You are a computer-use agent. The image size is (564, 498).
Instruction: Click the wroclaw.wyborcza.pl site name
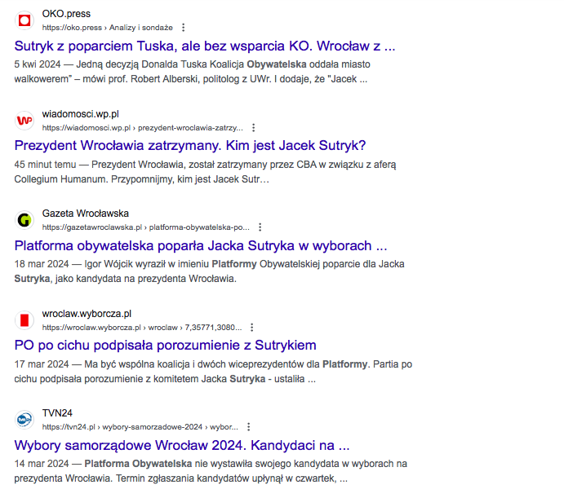click(x=87, y=314)
